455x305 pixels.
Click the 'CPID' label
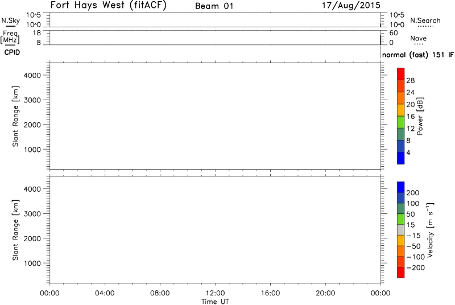click(x=12, y=52)
